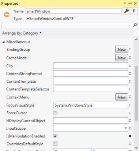139x151 pixels.
Task: Select the IsManipulationEnabled property label
Action: (x=26, y=136)
